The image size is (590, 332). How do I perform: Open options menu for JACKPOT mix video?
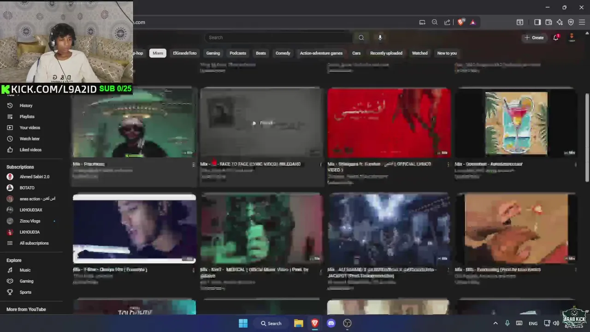click(x=448, y=270)
